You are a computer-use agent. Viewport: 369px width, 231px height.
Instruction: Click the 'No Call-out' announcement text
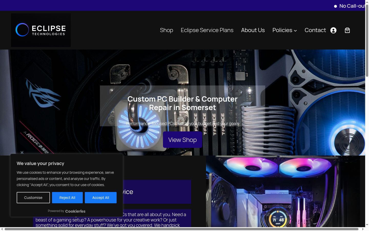[352, 6]
